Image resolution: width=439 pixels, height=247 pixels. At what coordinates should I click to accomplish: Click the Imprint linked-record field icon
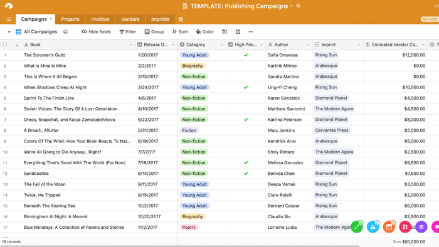pos(317,45)
